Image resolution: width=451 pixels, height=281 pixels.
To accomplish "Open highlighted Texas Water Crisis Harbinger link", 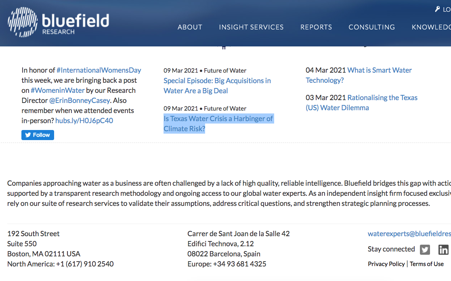I will coord(218,124).
